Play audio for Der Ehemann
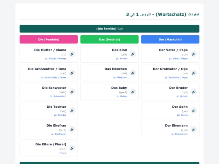Image resolution: width=219 pixels, height=164 pixels. click(x=193, y=129)
